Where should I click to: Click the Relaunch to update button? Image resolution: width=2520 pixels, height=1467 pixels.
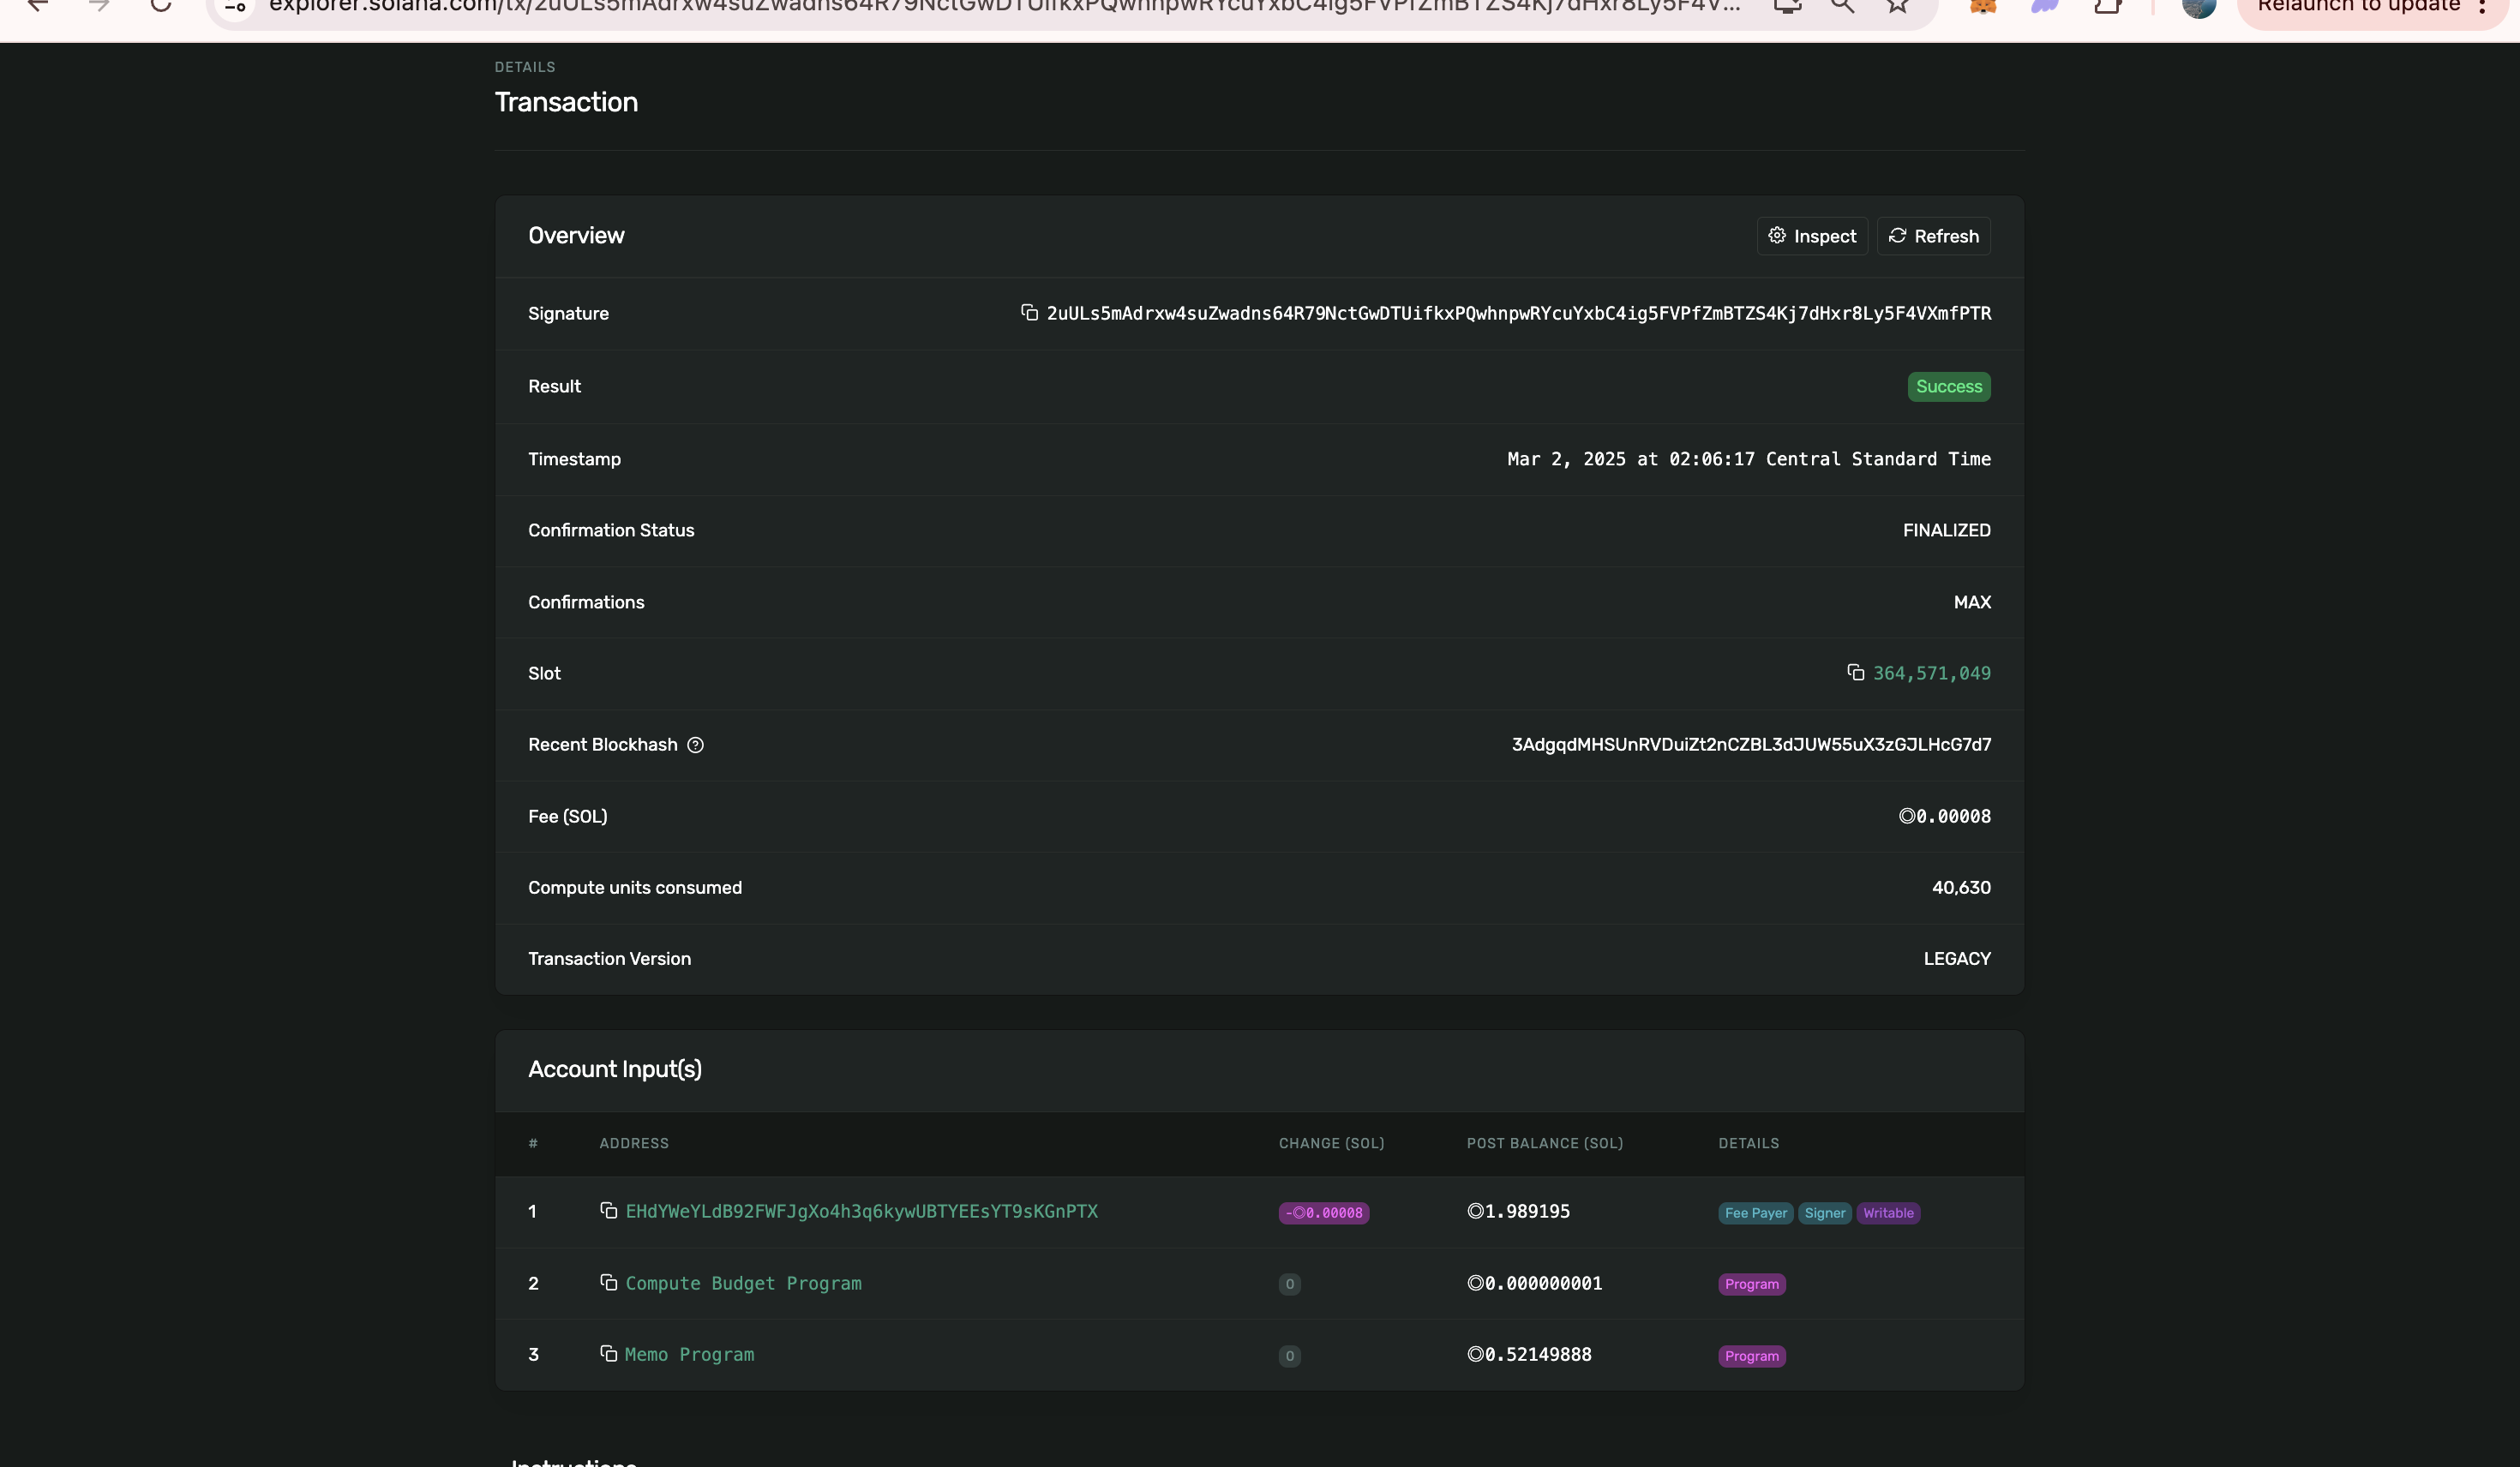(2358, 8)
